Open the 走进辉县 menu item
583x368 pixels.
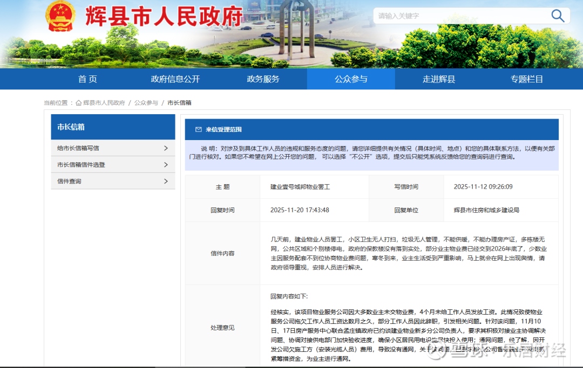pos(439,79)
